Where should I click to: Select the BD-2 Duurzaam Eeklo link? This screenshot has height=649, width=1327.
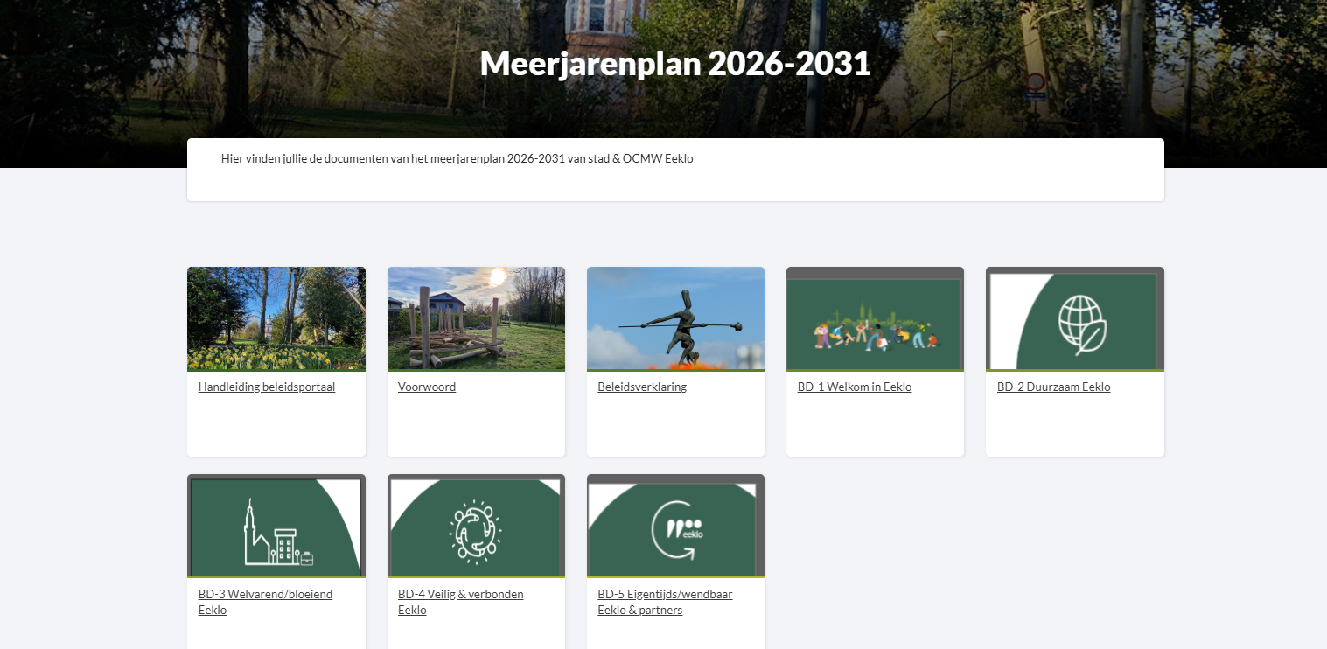coord(1053,387)
